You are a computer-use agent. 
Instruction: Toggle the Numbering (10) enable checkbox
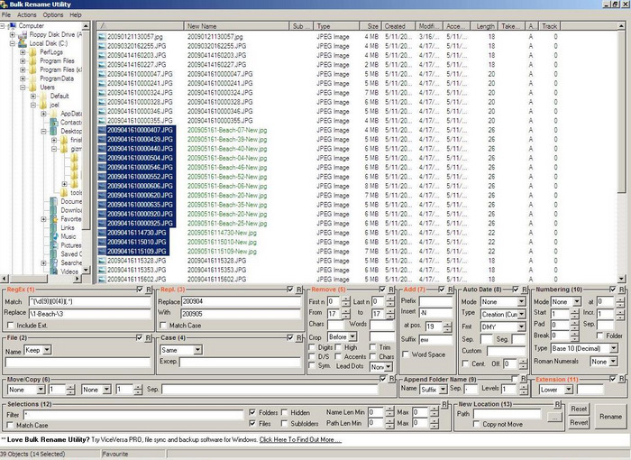point(613,290)
